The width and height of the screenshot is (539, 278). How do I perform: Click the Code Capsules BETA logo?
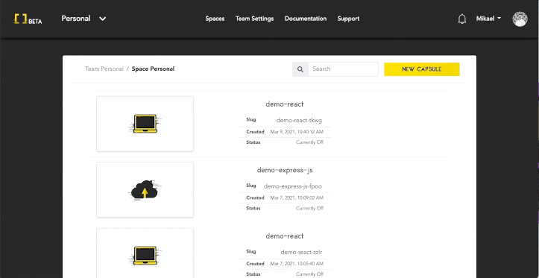coord(28,19)
